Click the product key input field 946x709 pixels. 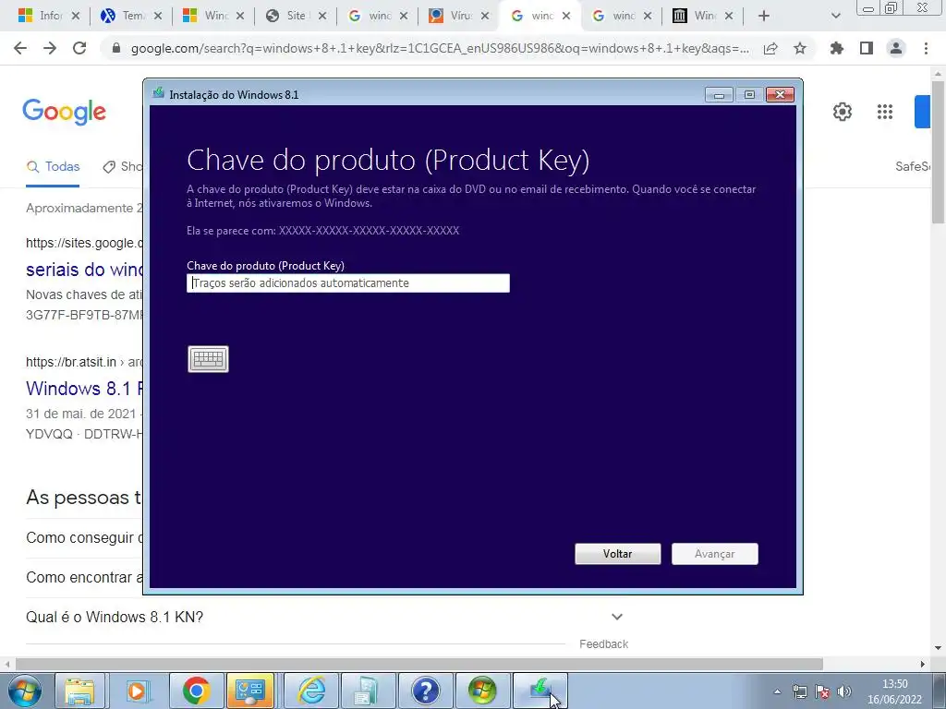pyautogui.click(x=348, y=283)
